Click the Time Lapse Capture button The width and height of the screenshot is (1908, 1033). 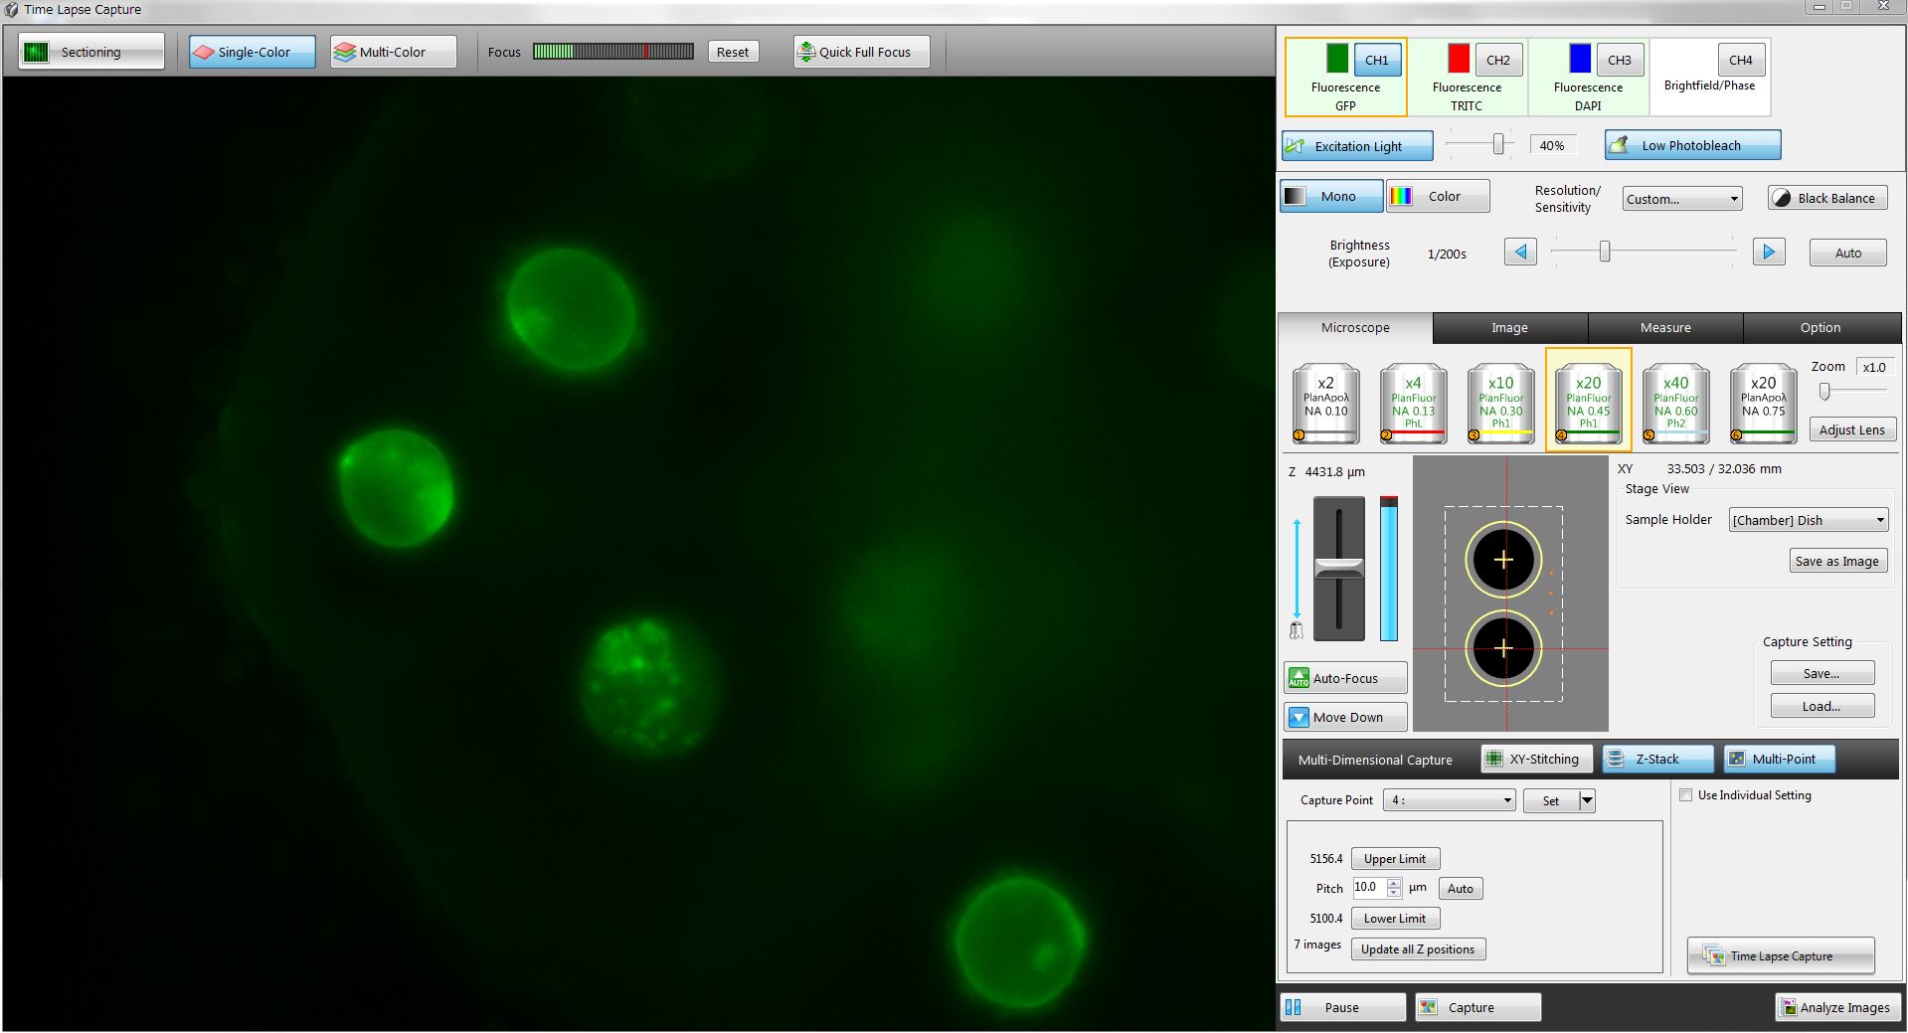[x=1780, y=956]
